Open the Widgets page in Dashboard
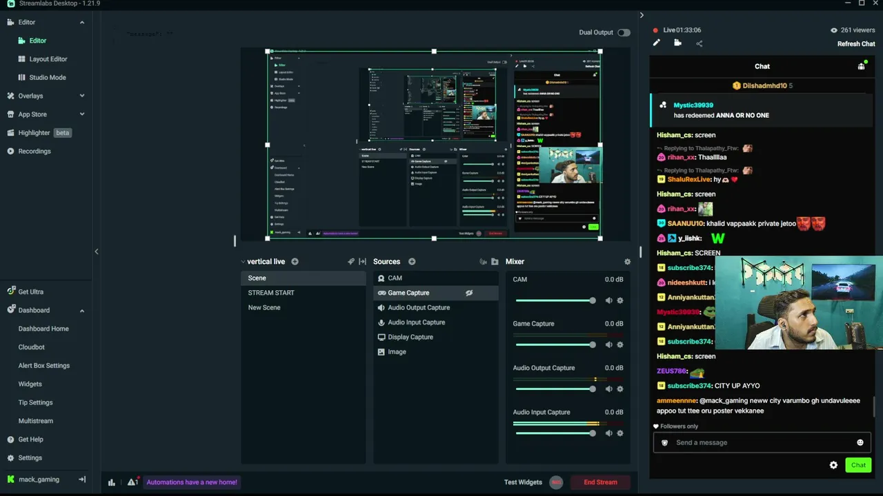Image resolution: width=883 pixels, height=496 pixels. point(30,384)
